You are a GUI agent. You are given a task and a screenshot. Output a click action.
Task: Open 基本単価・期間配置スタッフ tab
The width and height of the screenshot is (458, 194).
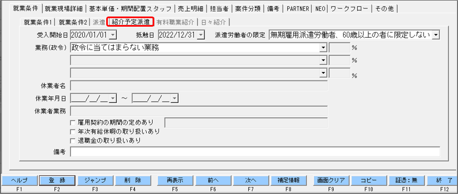130,9
